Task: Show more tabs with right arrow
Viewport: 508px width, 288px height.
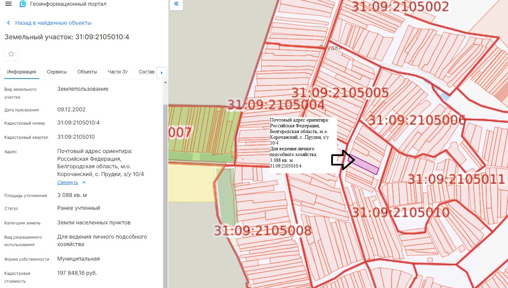Action: pos(162,72)
